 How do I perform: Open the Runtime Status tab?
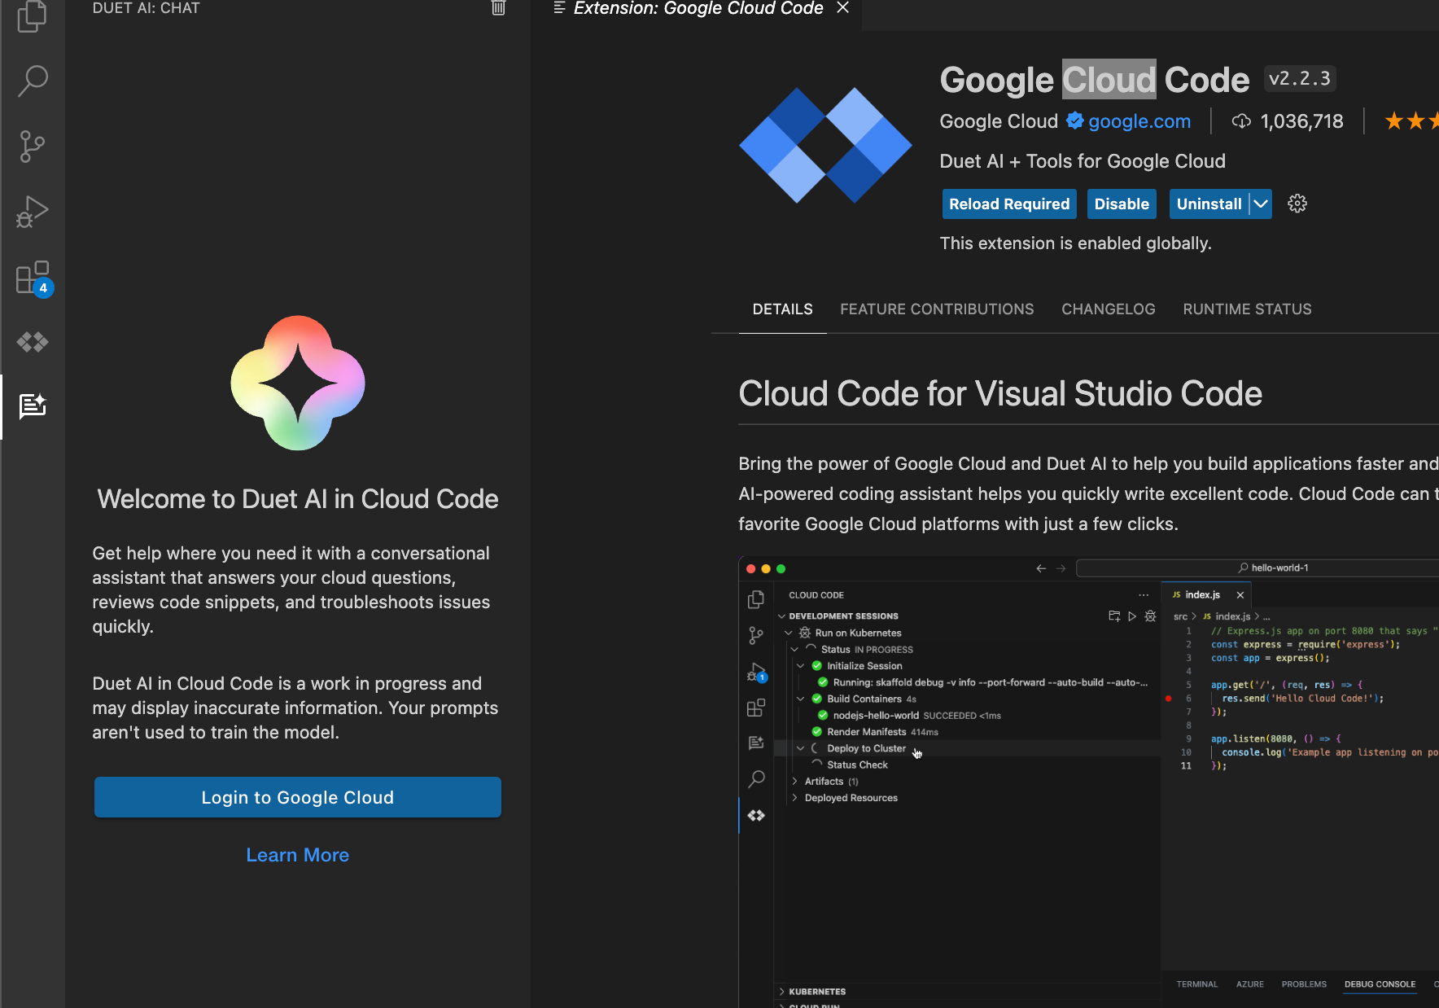pos(1247,309)
